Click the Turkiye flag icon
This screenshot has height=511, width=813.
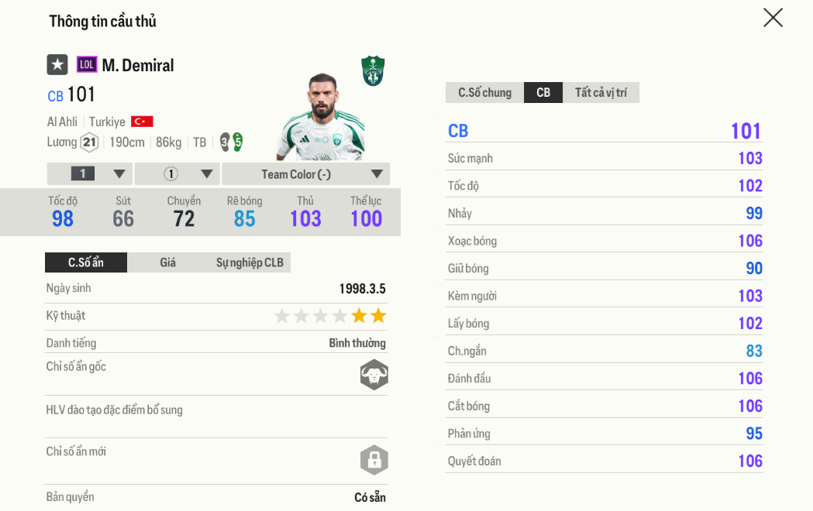click(142, 122)
